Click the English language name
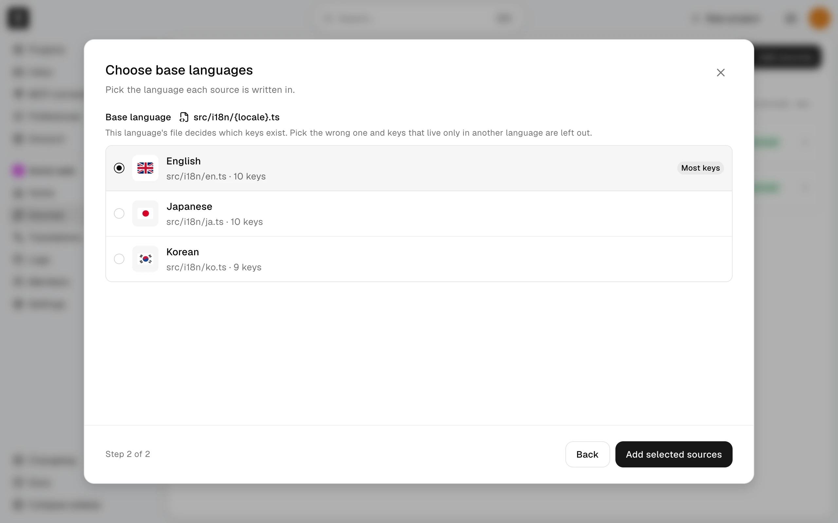 point(184,161)
